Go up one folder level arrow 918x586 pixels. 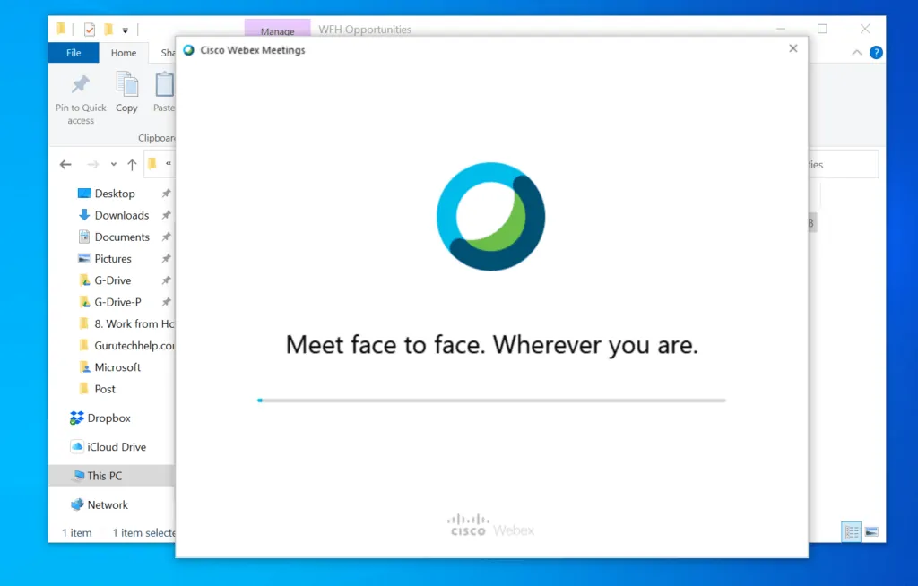click(133, 165)
